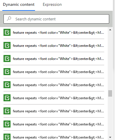Click the magnifier search icon
Image resolution: width=115 pixels, height=140 pixels.
[9, 19]
